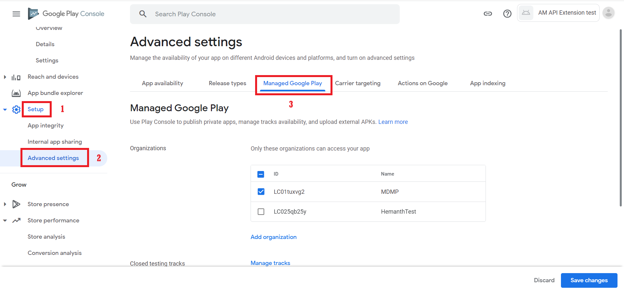Toggle the select-all organizations header checkbox

(x=261, y=174)
